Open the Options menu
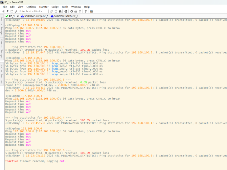 (x=31, y=7)
